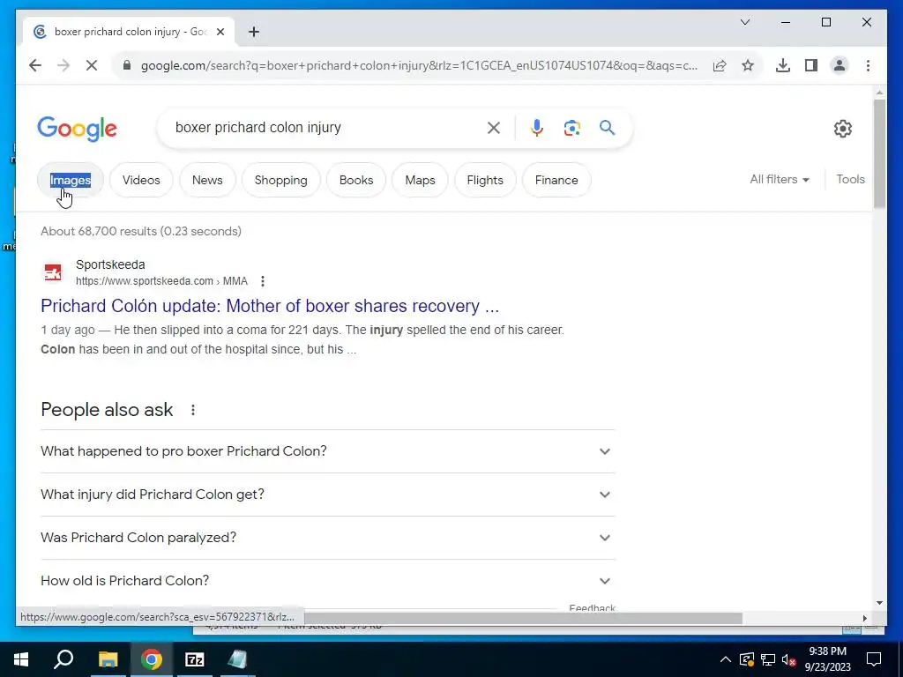Viewport: 903px width, 677px height.
Task: Open a new tab with plus button
Action: point(254,32)
